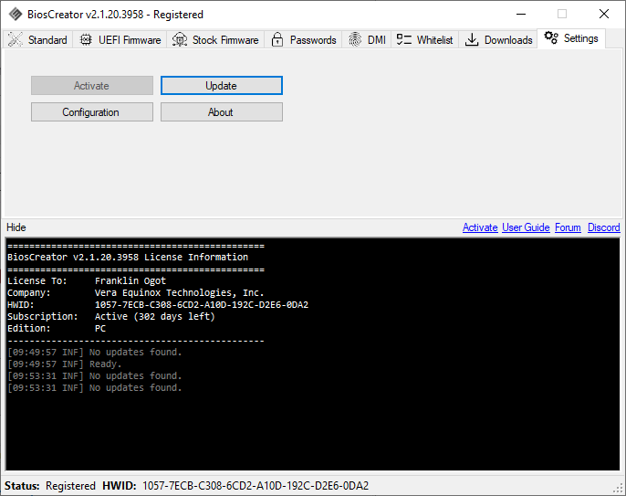The image size is (626, 496).
Task: Open the User Guide link
Action: point(526,227)
